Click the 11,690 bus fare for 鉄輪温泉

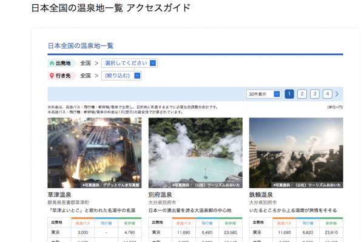(285, 232)
